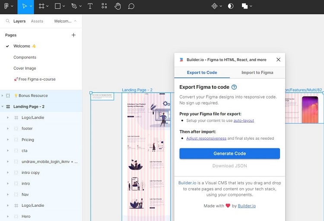Viewport: 324px width, 221px height.
Task: Expand the intro copy layer
Action: point(8,173)
